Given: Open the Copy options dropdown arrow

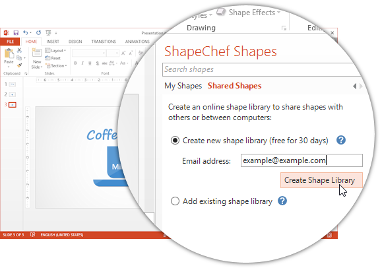Looking at the screenshot, I should click(24, 58).
